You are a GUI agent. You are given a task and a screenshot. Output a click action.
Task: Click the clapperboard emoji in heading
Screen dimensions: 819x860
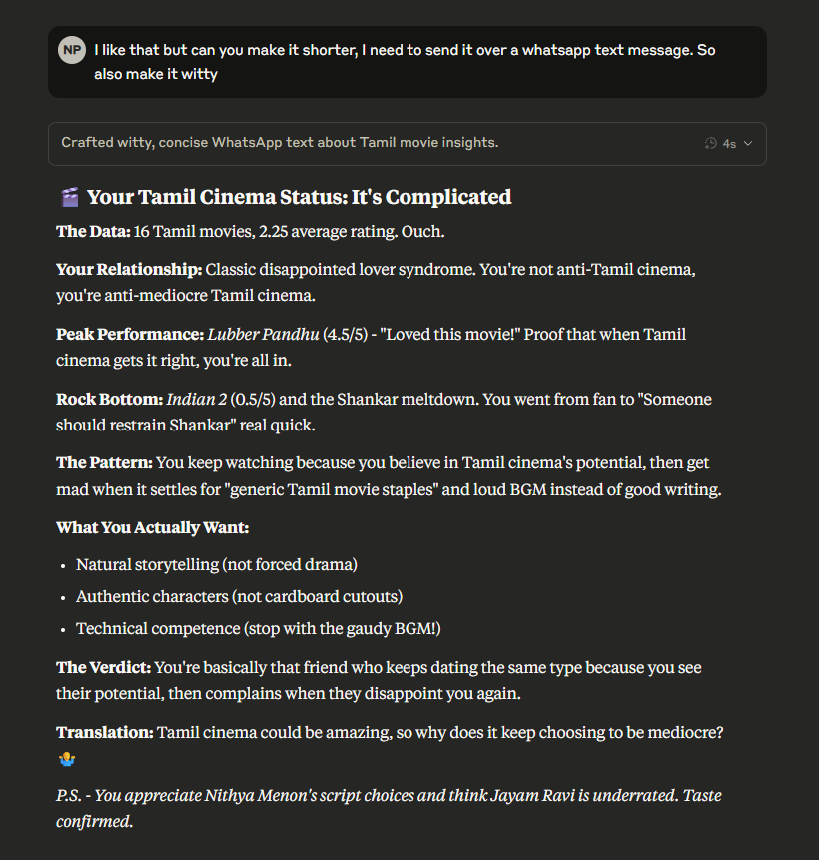tap(70, 197)
